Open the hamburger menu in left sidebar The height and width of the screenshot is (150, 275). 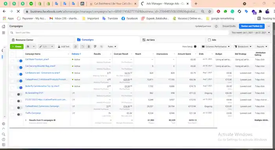click(4, 33)
